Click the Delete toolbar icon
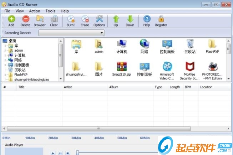Image resolution: width=233 pixels, height=155 pixels. pyautogui.click(x=26, y=19)
